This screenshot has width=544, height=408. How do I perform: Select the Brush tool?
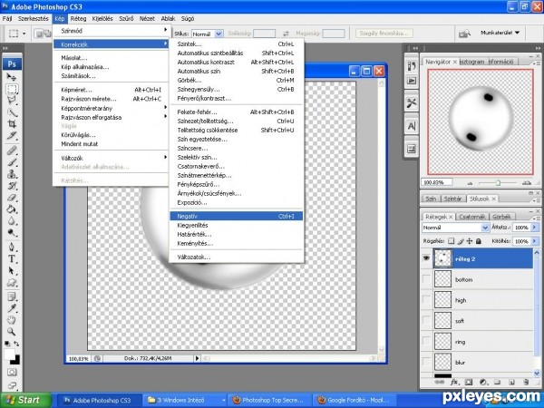pos(12,162)
